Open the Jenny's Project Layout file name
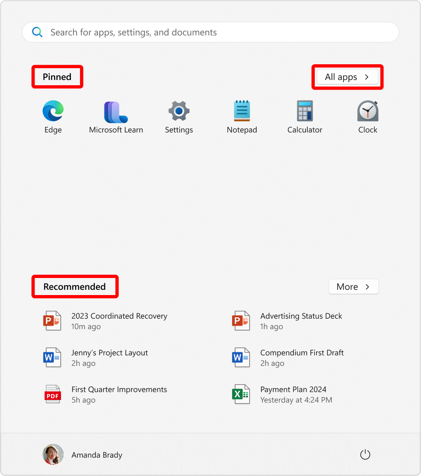Screen dimensions: 421x476 (x=110, y=353)
